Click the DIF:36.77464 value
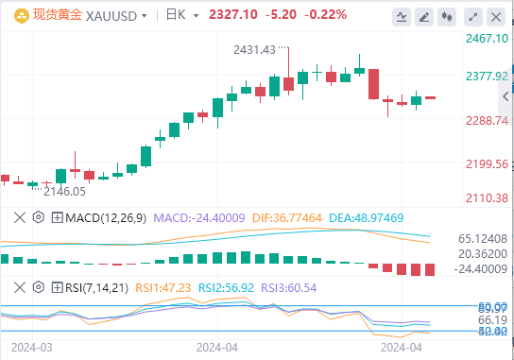 pos(287,218)
